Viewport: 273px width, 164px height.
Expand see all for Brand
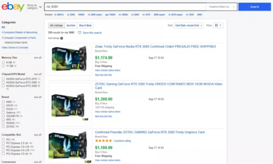pyautogui.click(x=37, y=97)
